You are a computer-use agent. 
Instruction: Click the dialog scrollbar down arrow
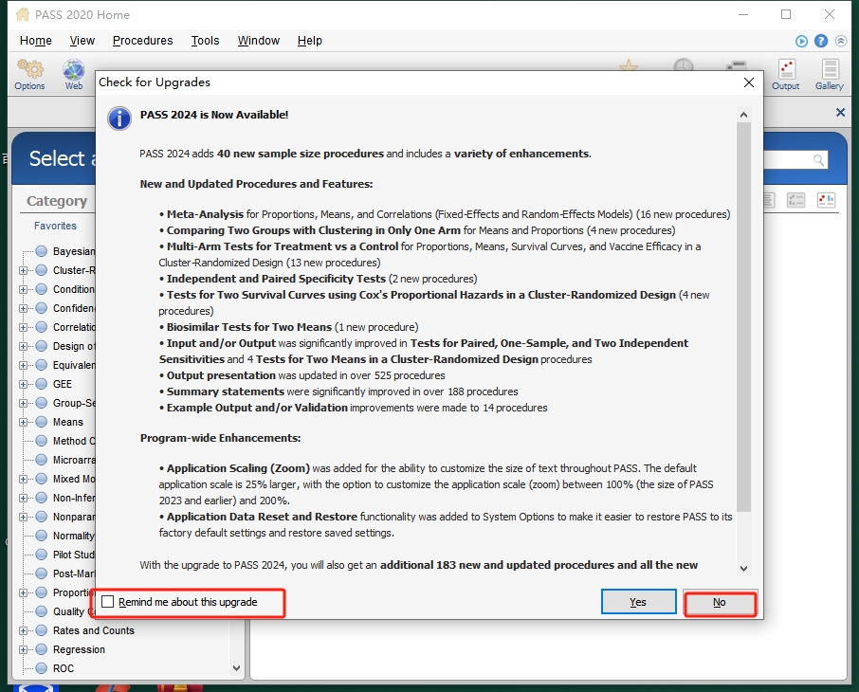pos(743,569)
